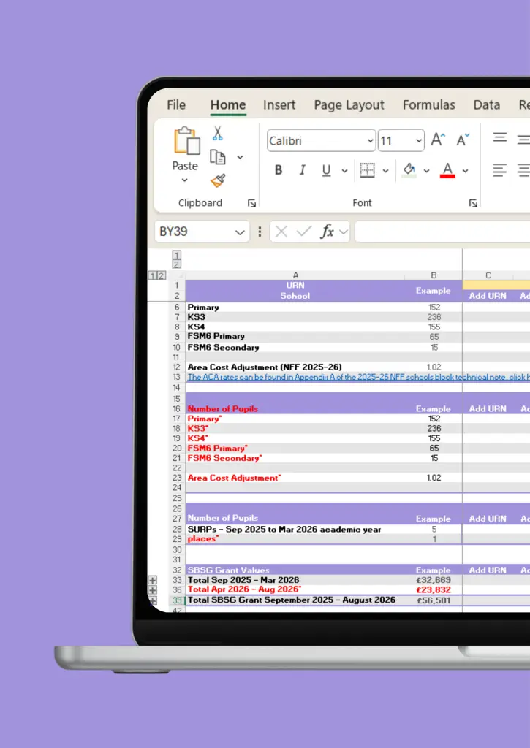
Task: Toggle Bold formatting
Action: pyautogui.click(x=279, y=170)
